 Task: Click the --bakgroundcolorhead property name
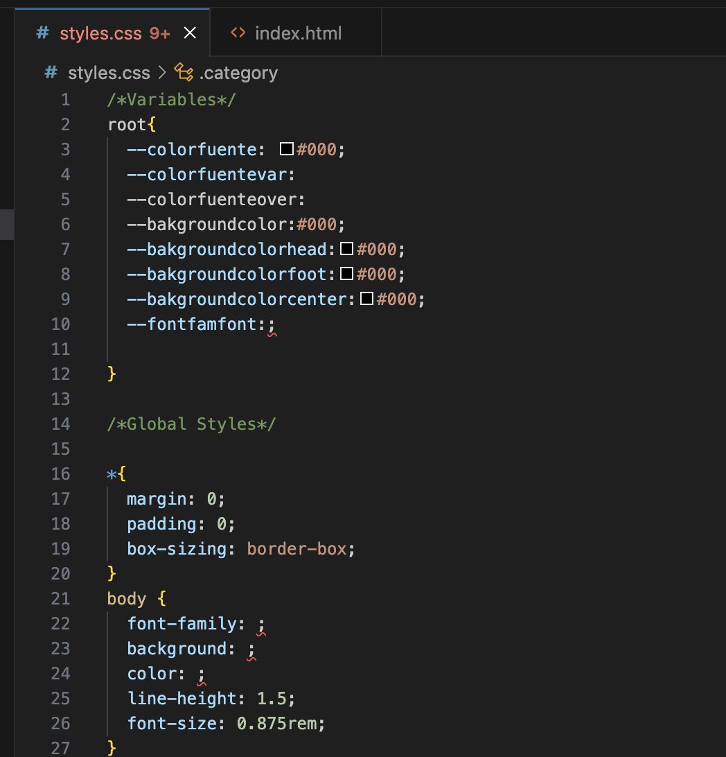[227, 249]
